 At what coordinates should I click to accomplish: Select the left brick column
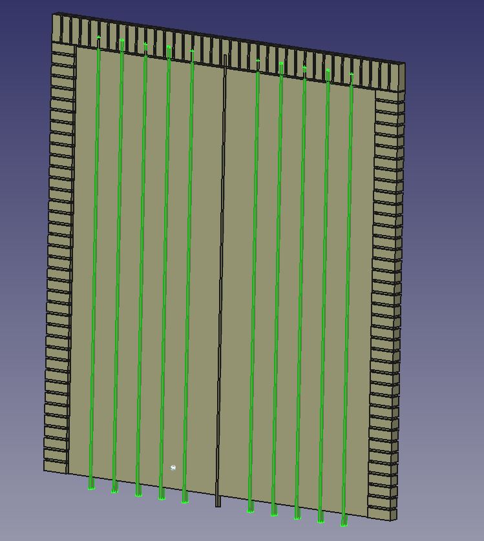[x=59, y=258]
